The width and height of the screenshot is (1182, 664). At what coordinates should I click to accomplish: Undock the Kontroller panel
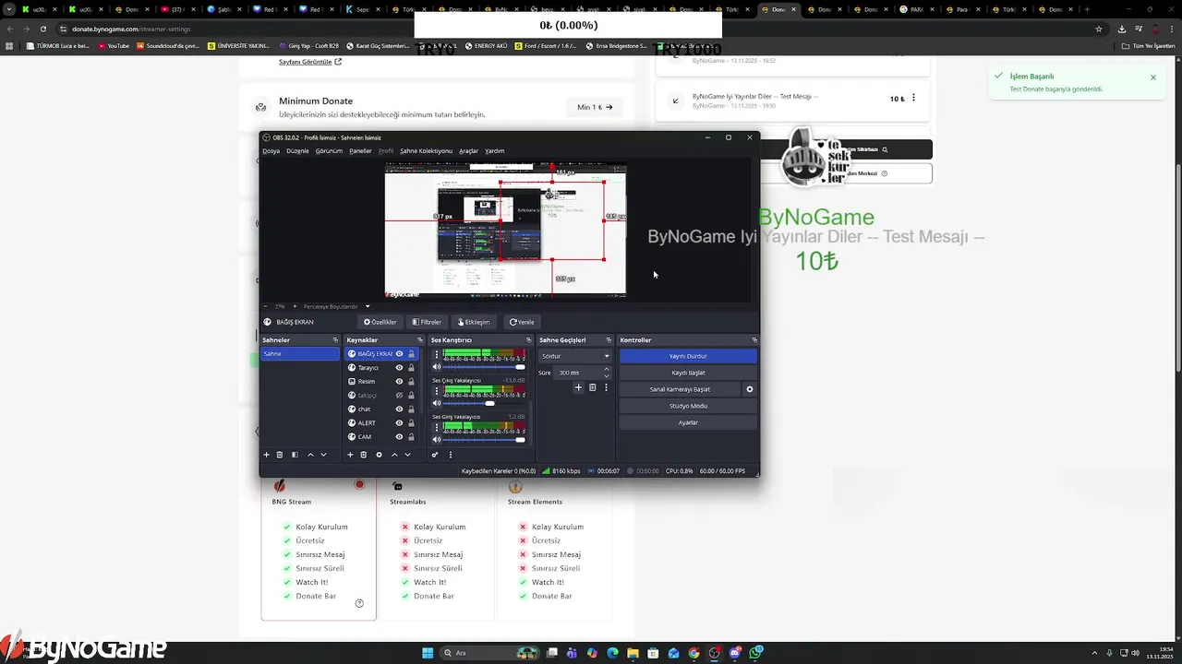coord(754,340)
